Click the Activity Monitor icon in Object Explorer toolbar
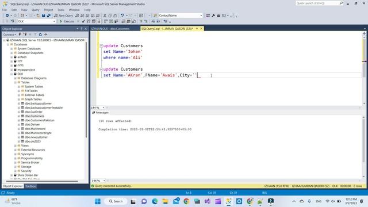 point(45,34)
